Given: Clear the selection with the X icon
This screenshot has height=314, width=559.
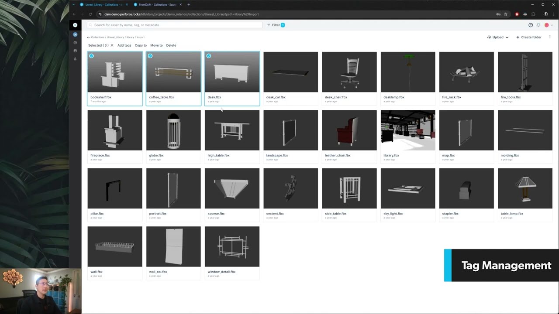Looking at the screenshot, I should (x=112, y=45).
